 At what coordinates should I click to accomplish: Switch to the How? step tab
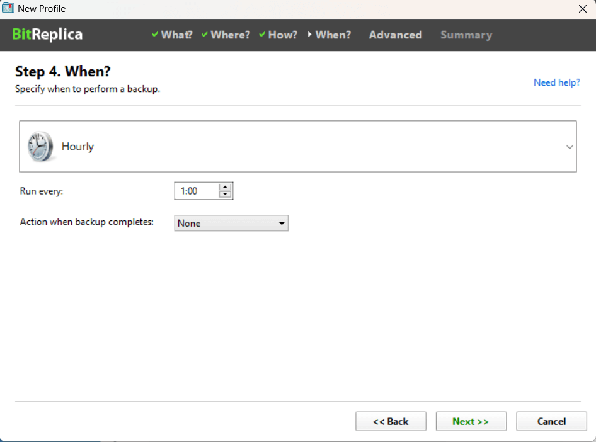pyautogui.click(x=278, y=35)
